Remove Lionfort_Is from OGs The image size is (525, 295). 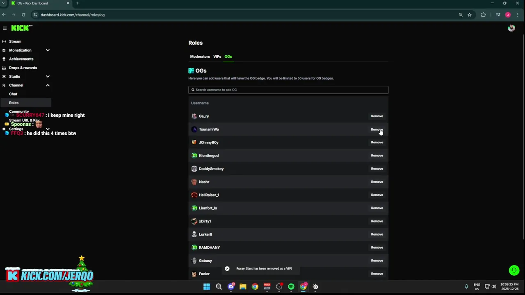pyautogui.click(x=377, y=208)
